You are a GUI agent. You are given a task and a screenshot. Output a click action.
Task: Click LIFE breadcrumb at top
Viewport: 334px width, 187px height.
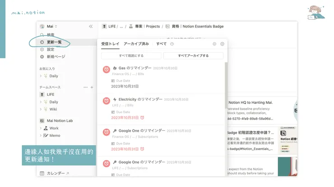click(112, 27)
